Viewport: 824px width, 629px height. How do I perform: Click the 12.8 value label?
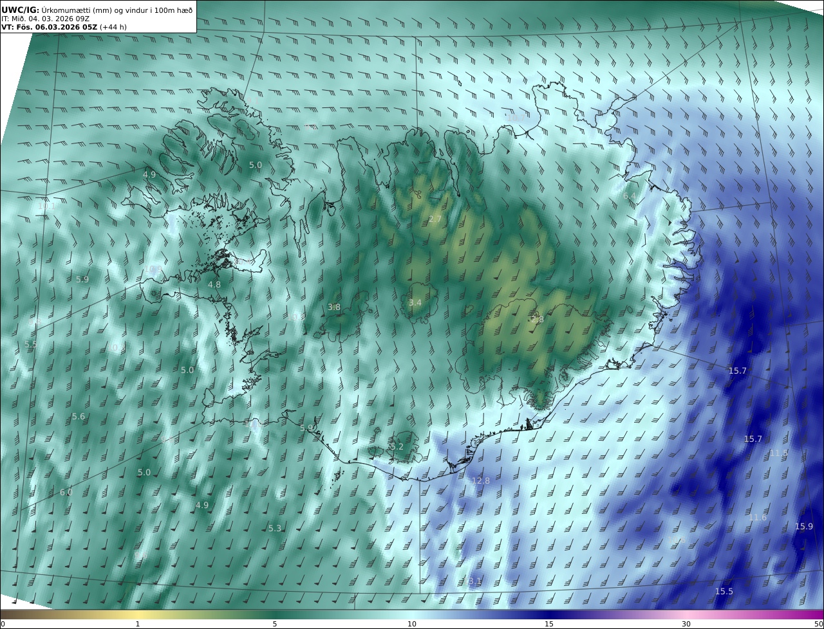click(481, 480)
